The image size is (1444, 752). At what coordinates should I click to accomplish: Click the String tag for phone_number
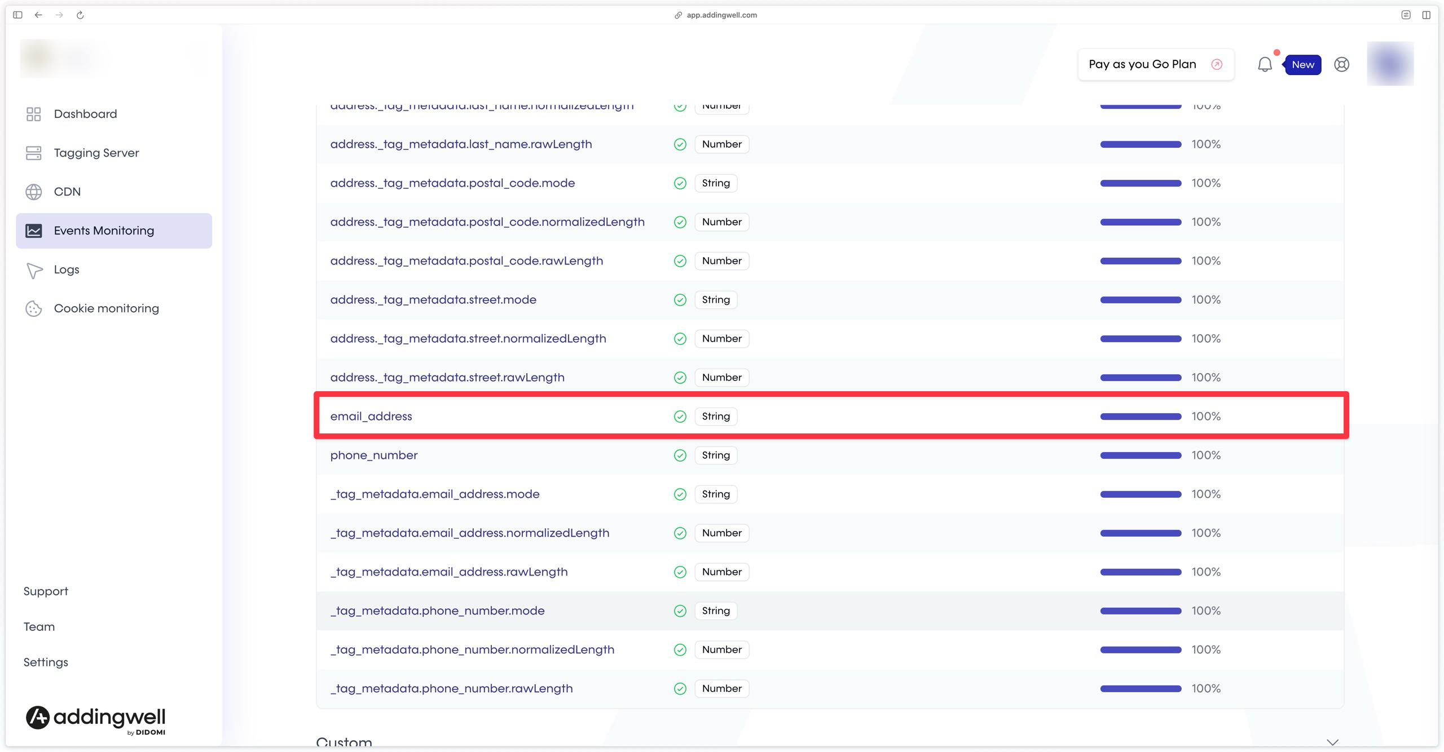[716, 455]
